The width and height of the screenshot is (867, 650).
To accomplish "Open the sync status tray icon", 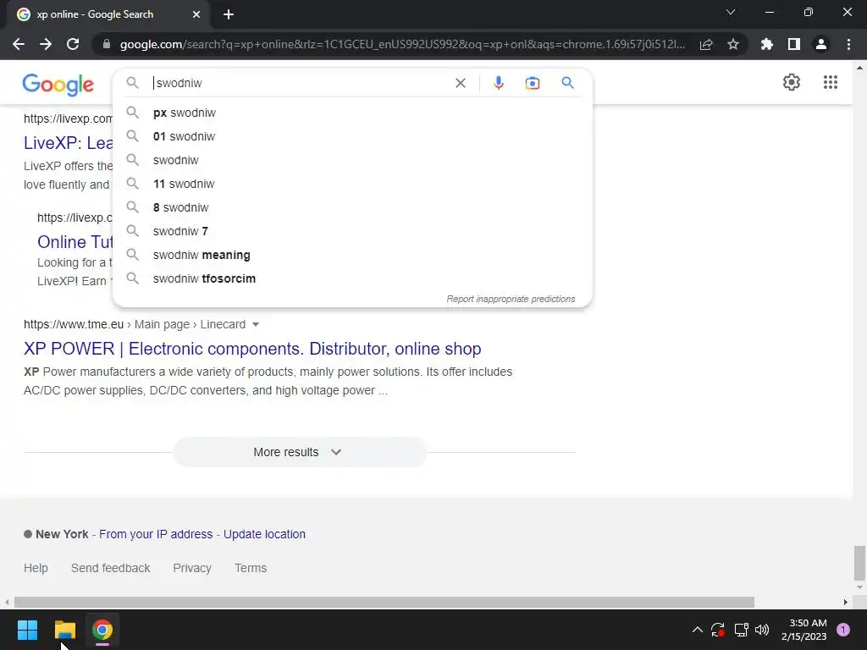I will click(x=718, y=630).
